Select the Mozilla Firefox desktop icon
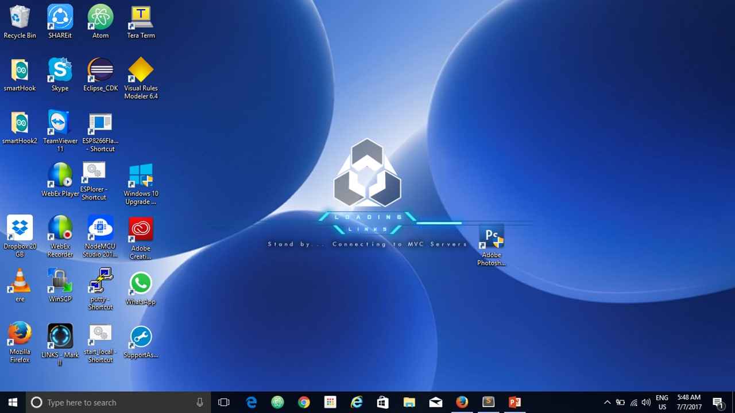This screenshot has height=413, width=735. [20, 342]
